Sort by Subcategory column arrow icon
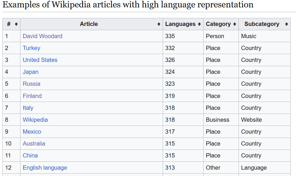 [x=286, y=24]
